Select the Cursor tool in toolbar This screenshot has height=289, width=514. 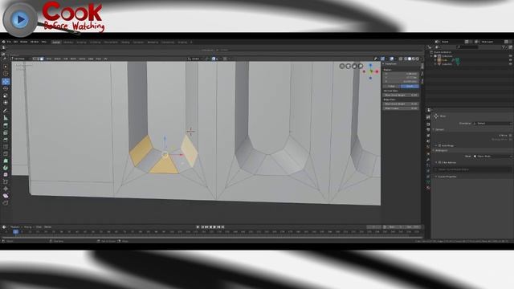[x=6, y=74]
